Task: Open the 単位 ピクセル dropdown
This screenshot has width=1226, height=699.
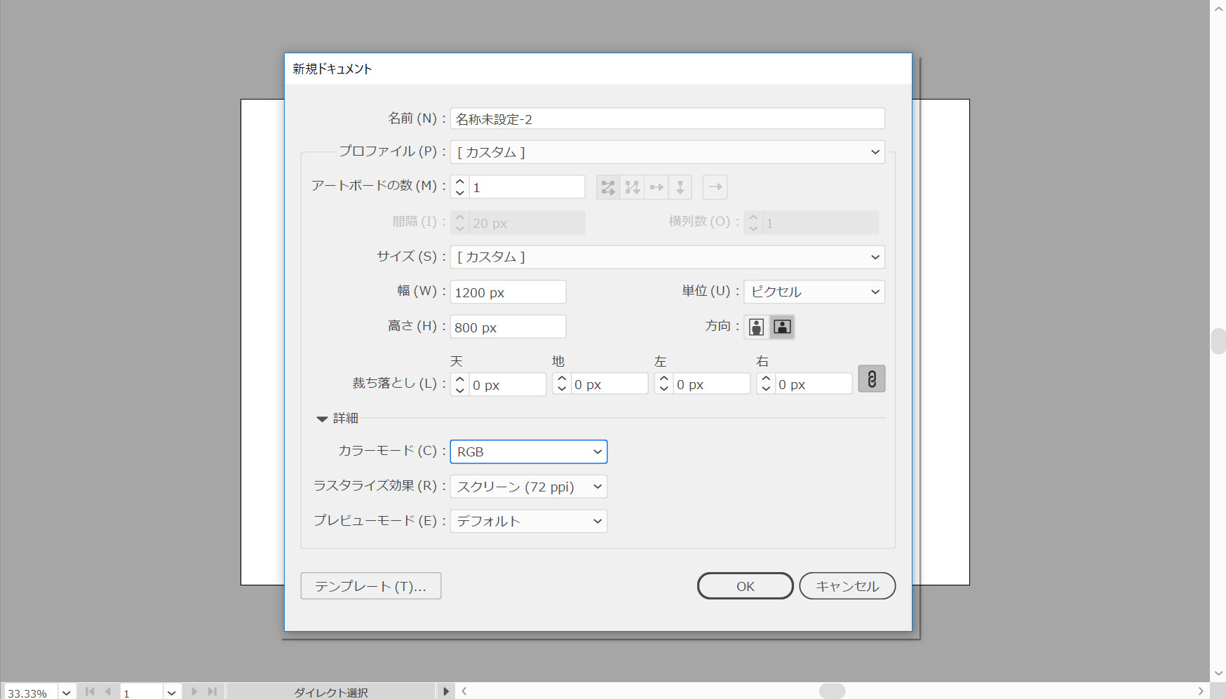Action: [x=814, y=292]
